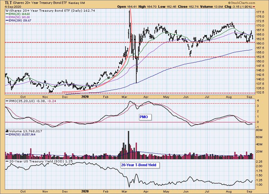Click the 160.0 price axis label
The image size is (269, 194).
point(260,43)
